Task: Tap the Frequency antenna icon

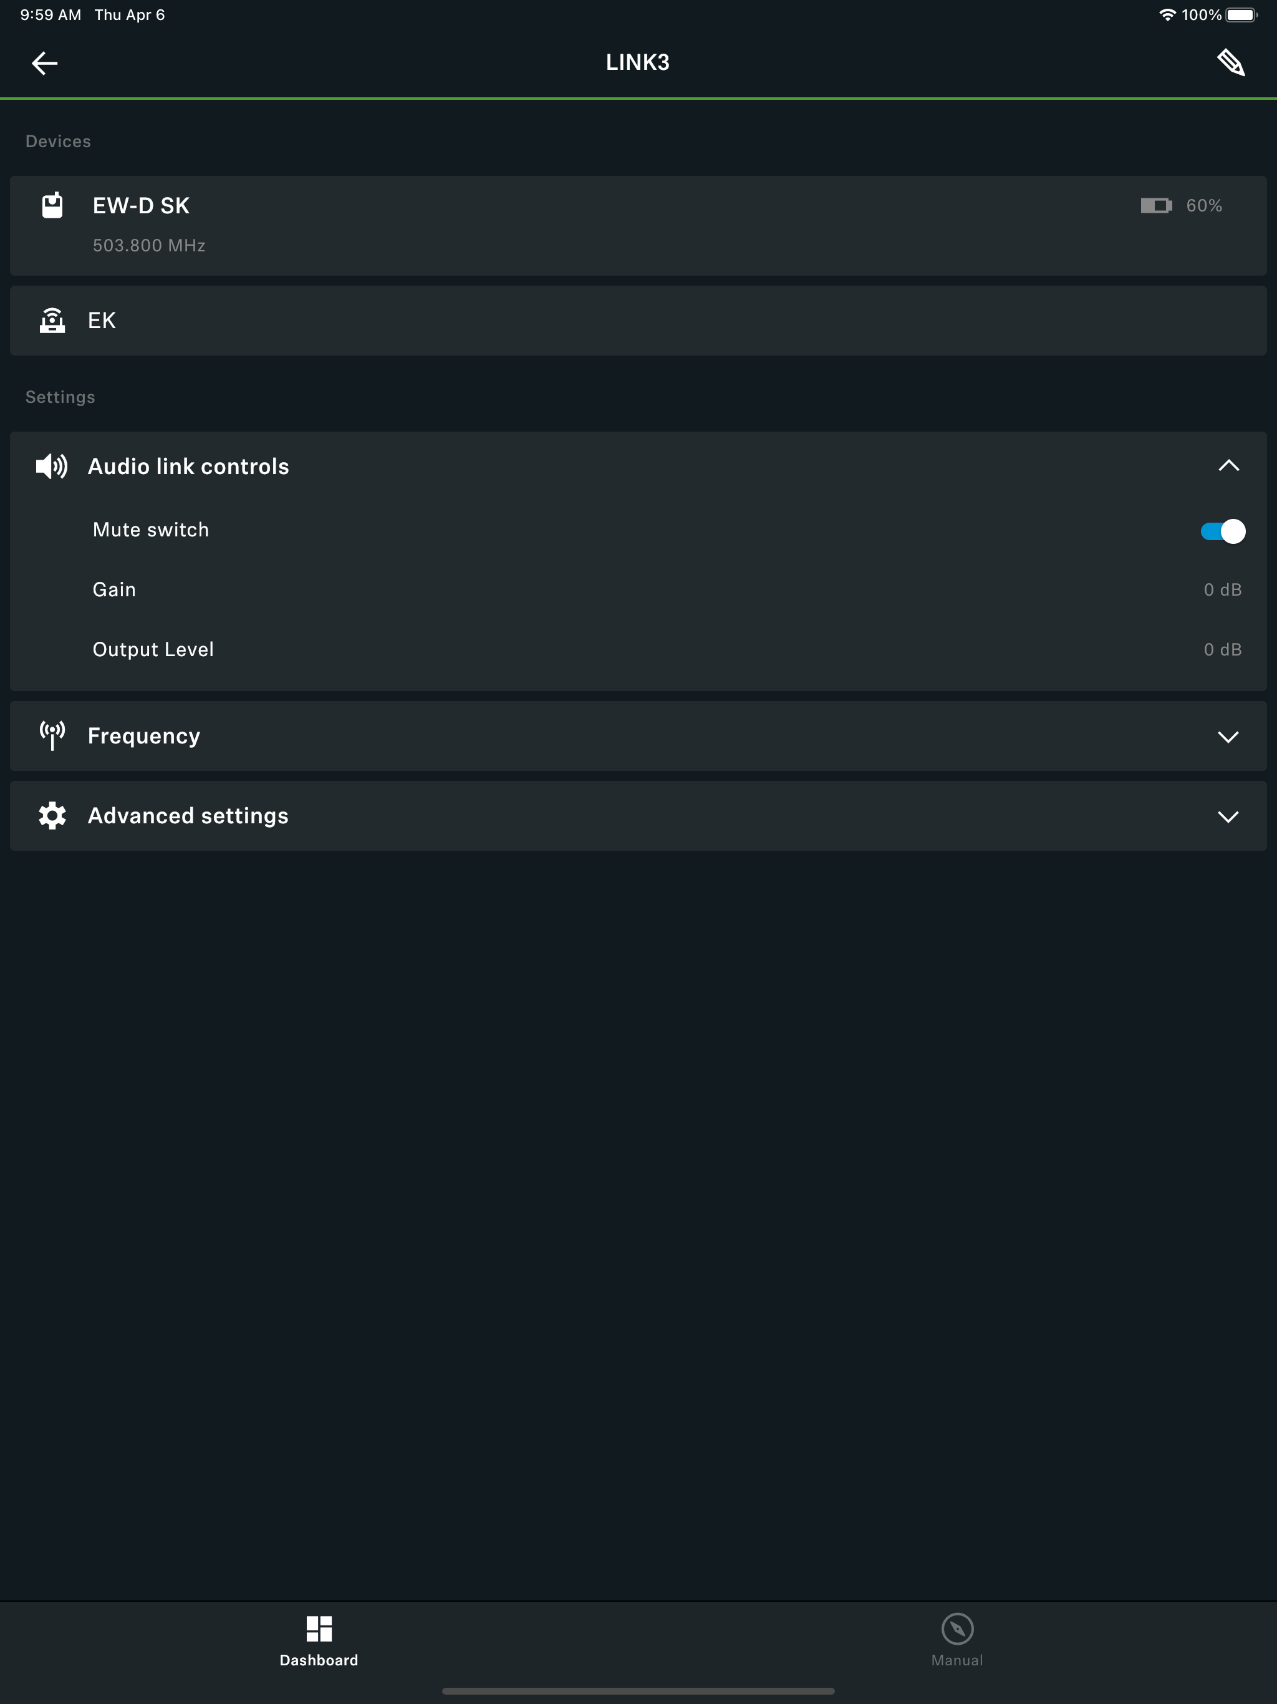Action: (x=52, y=736)
